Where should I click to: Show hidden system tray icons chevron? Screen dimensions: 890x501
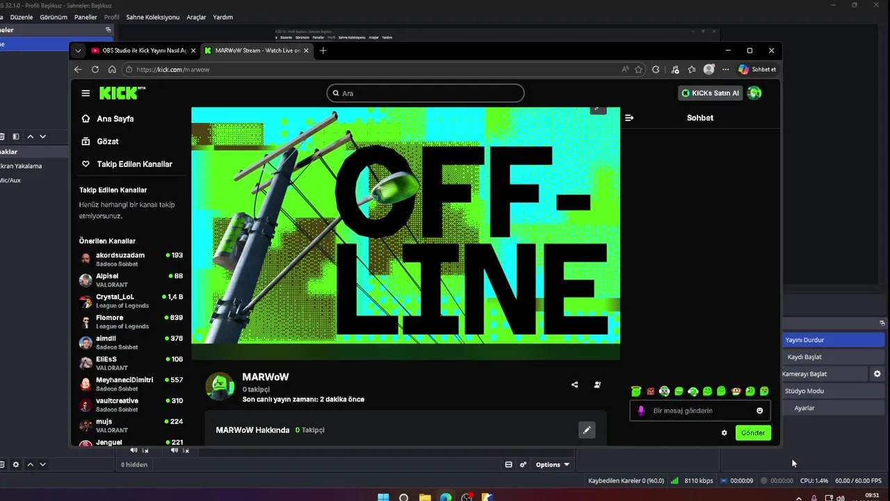point(798,498)
